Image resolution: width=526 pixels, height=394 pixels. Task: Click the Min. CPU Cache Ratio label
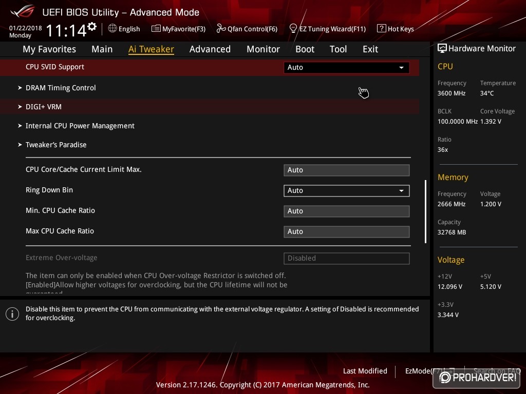[x=61, y=210]
